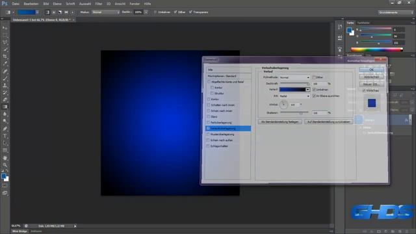The height and width of the screenshot is (234, 416).
Task: Open gradient picker arrow beside Verlauf
Action: (x=307, y=90)
